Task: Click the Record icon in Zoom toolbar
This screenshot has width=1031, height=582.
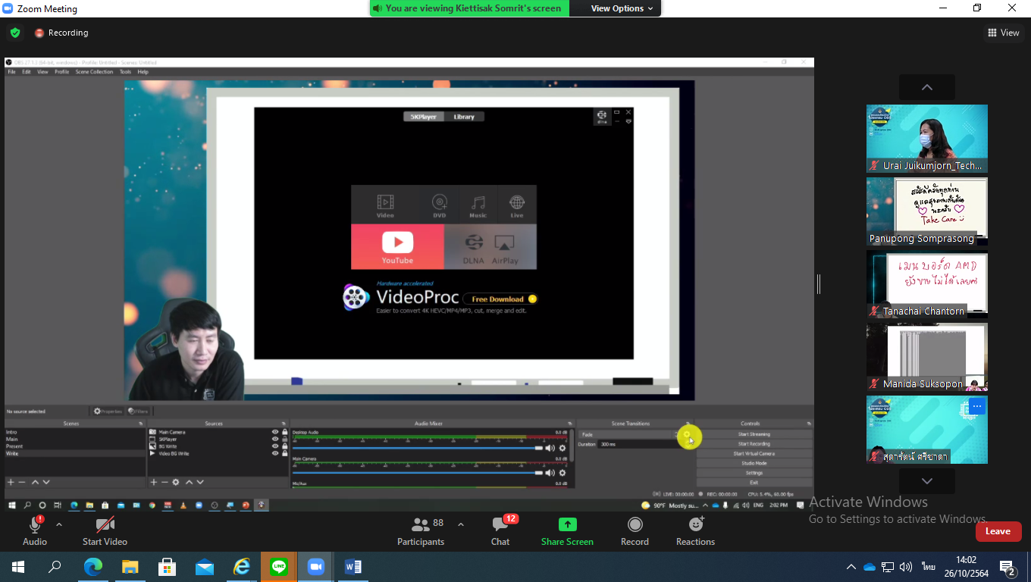Action: tap(635, 524)
